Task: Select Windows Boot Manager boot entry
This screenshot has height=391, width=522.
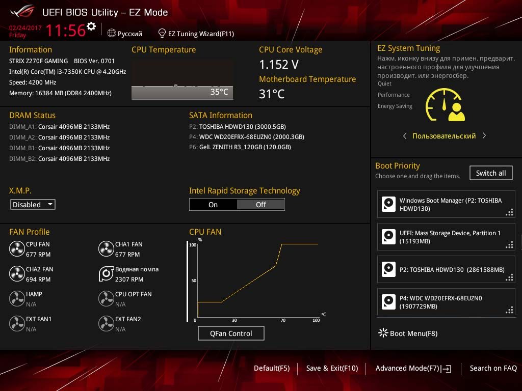Action: [446, 204]
